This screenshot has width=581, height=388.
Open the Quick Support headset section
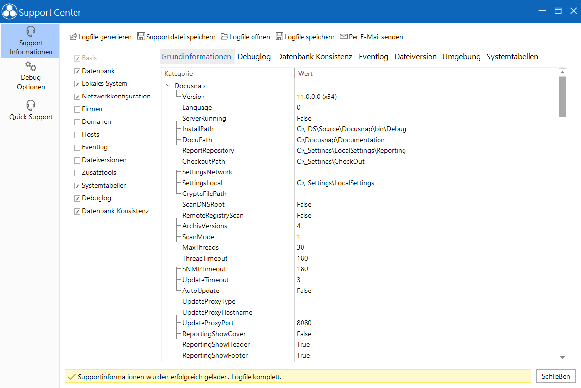coord(31,110)
